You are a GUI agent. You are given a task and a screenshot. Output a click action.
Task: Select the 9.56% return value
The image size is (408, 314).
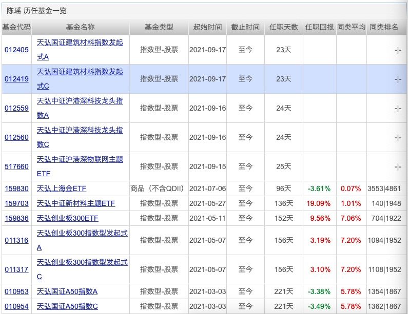click(320, 218)
